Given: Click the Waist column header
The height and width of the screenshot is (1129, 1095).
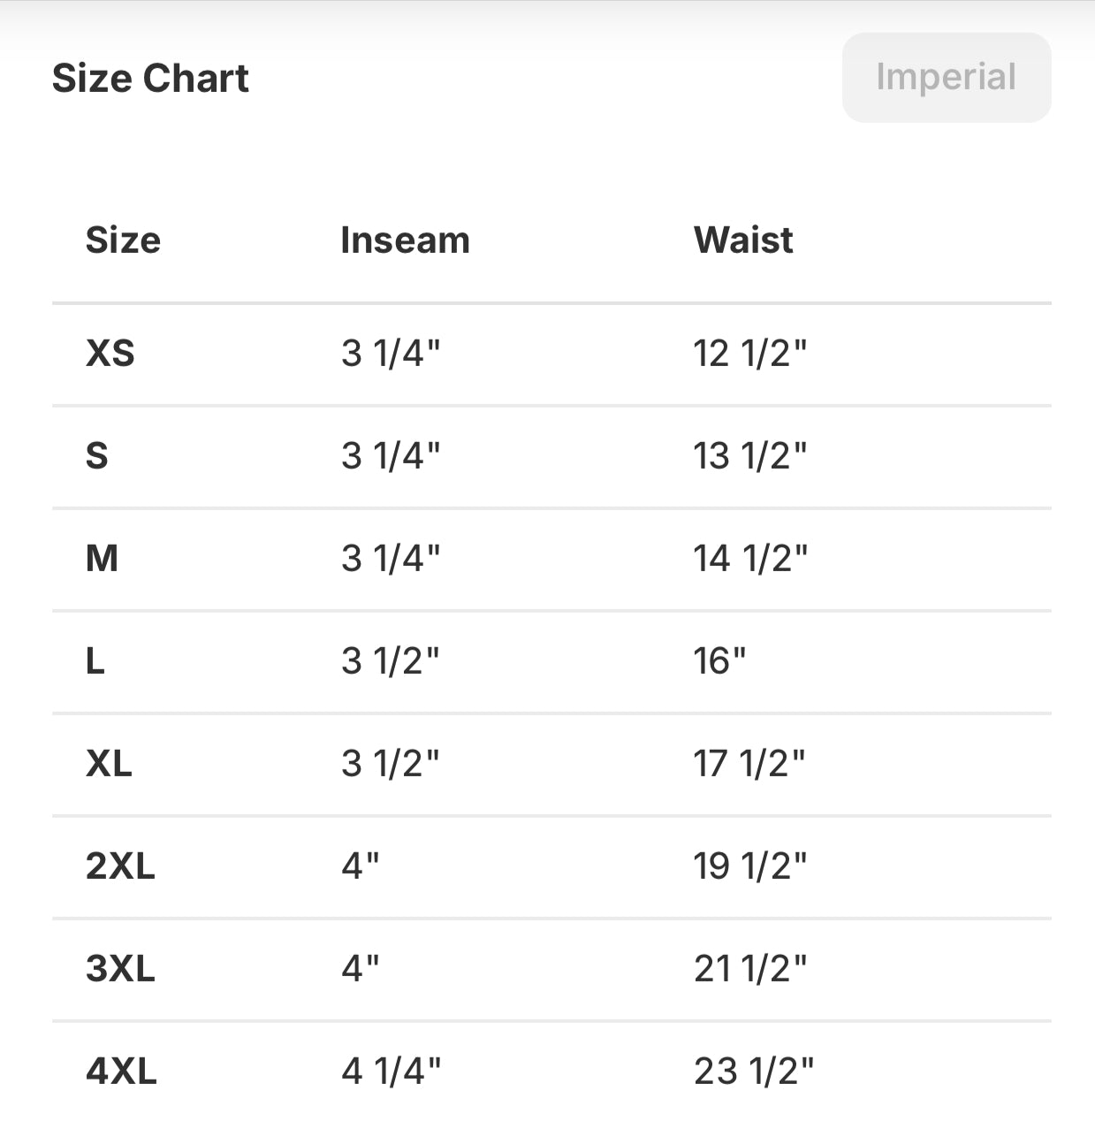Looking at the screenshot, I should point(743,240).
